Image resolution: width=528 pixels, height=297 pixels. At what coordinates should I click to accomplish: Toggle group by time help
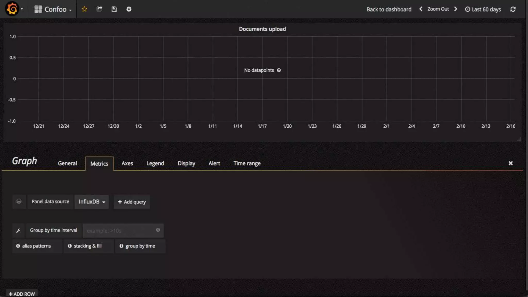coord(137,246)
